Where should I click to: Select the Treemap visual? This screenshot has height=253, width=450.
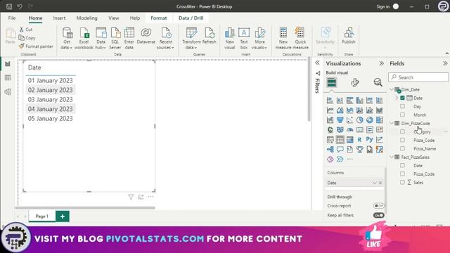tap(380, 120)
